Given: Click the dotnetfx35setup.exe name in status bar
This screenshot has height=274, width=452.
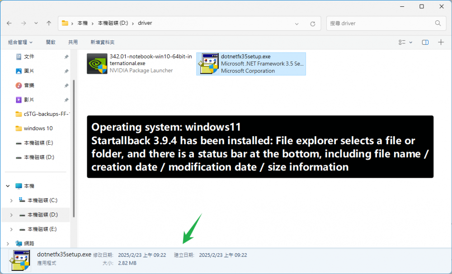Looking at the screenshot, I should click(64, 255).
